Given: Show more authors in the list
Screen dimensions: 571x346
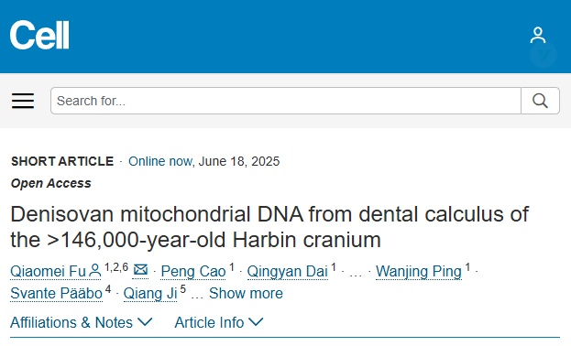Looking at the screenshot, I should [246, 293].
